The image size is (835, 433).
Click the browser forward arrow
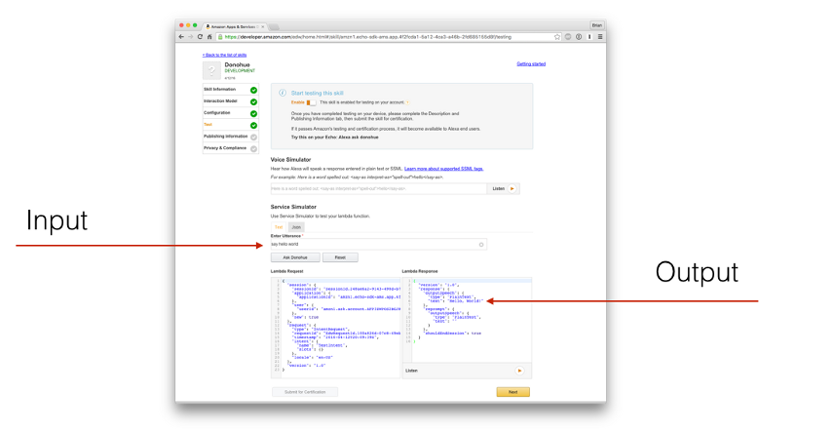(190, 37)
